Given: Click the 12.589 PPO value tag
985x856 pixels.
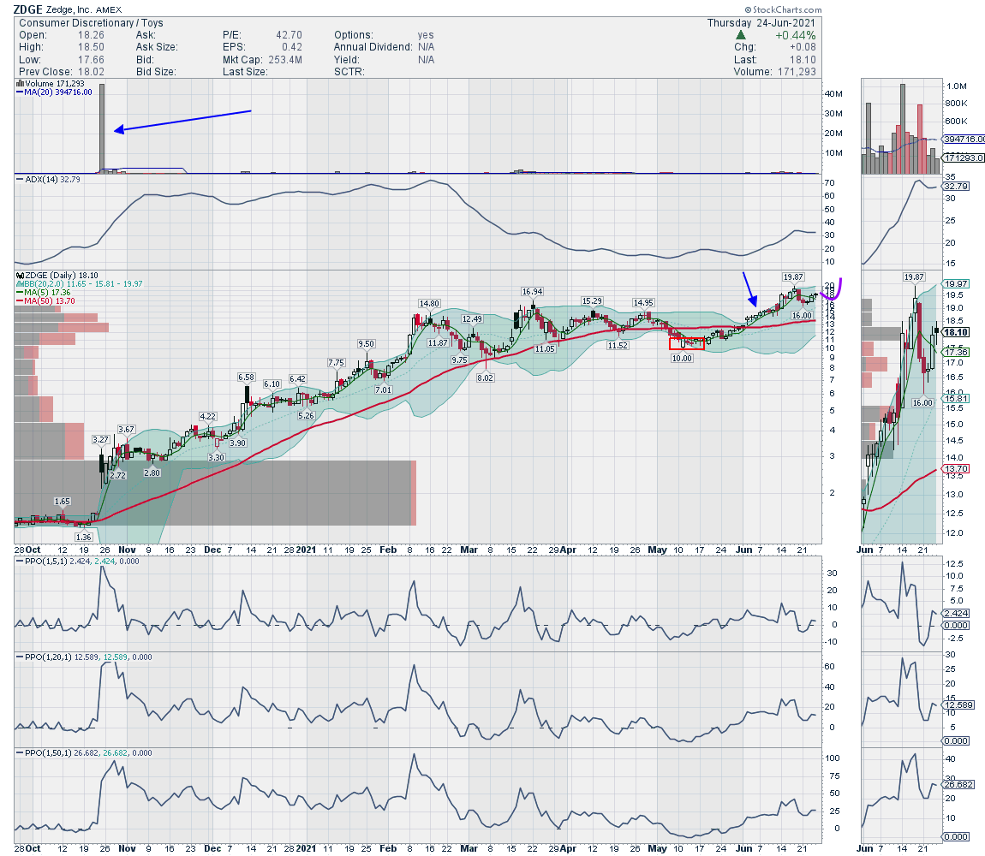Looking at the screenshot, I should coord(958,704).
